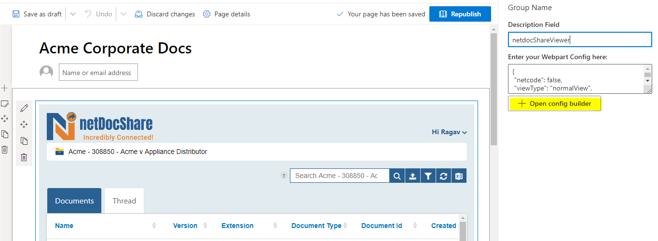
Task: Click the document table vertical scrollbar
Action: [463, 231]
